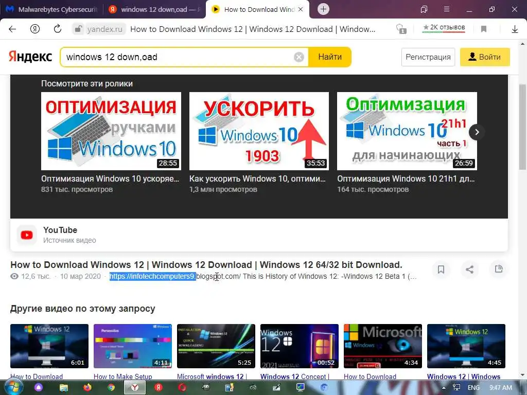
Task: Open the clock showing 9:47 AM
Action: click(x=501, y=388)
